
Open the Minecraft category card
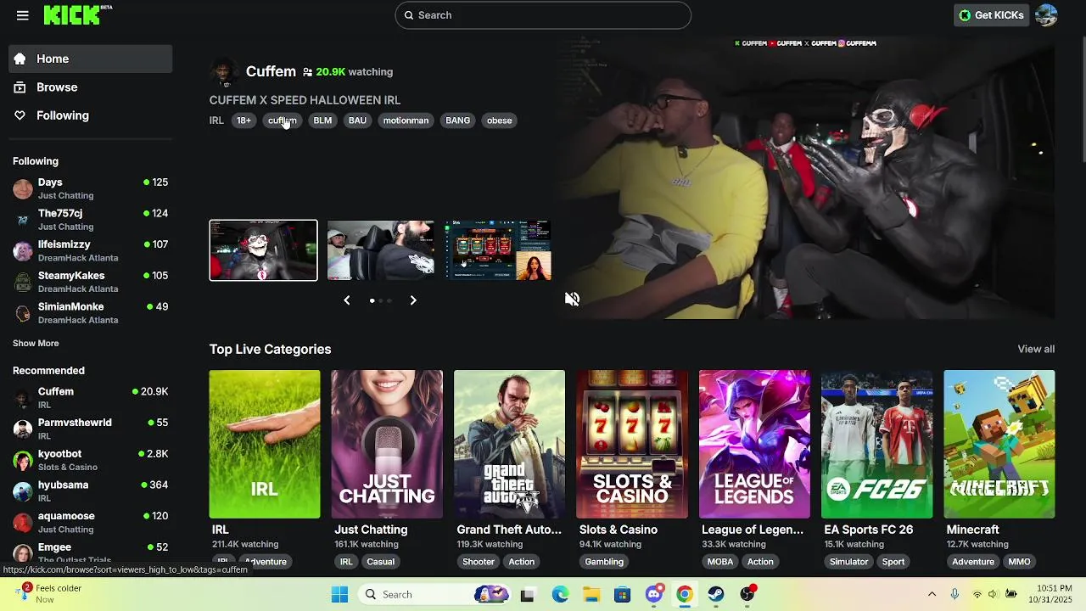999,444
